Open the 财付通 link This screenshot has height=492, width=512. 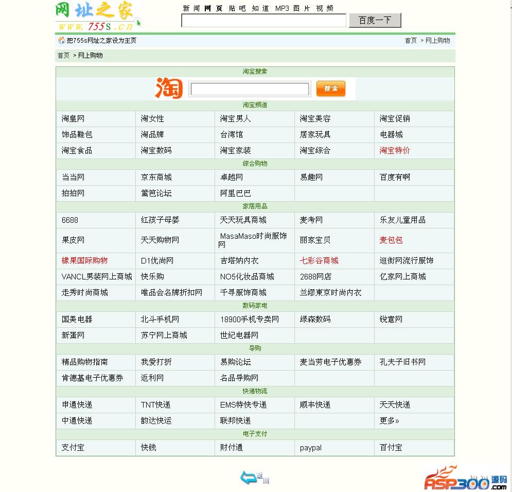tap(232, 448)
